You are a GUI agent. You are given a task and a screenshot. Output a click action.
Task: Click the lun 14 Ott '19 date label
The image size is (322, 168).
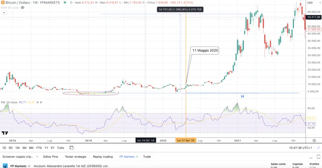click(146, 140)
